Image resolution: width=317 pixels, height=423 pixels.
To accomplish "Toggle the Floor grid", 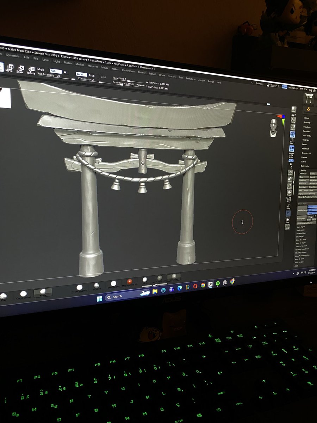I will [x=292, y=142].
